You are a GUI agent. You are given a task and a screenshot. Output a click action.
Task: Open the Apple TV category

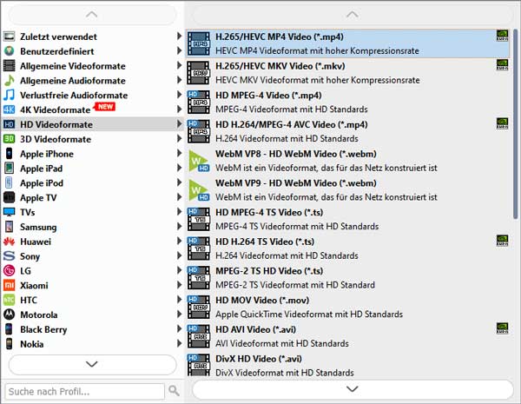[x=93, y=197]
